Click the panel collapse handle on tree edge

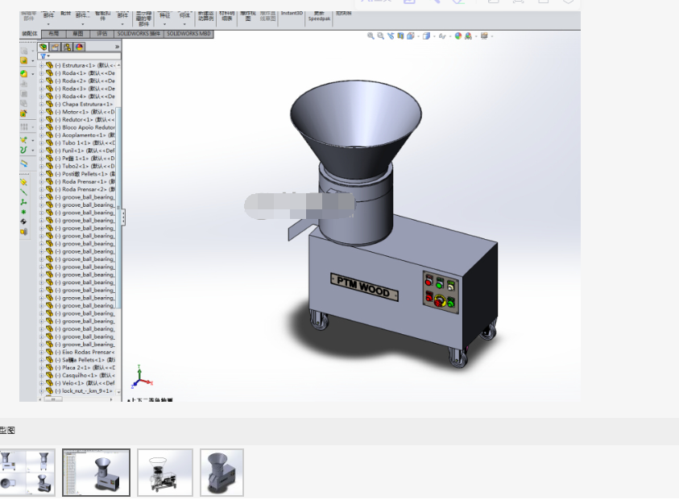(x=123, y=217)
